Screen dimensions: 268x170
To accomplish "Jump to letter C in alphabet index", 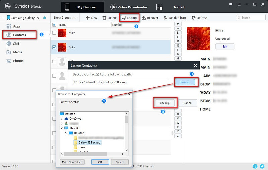I will (x=178, y=37).
